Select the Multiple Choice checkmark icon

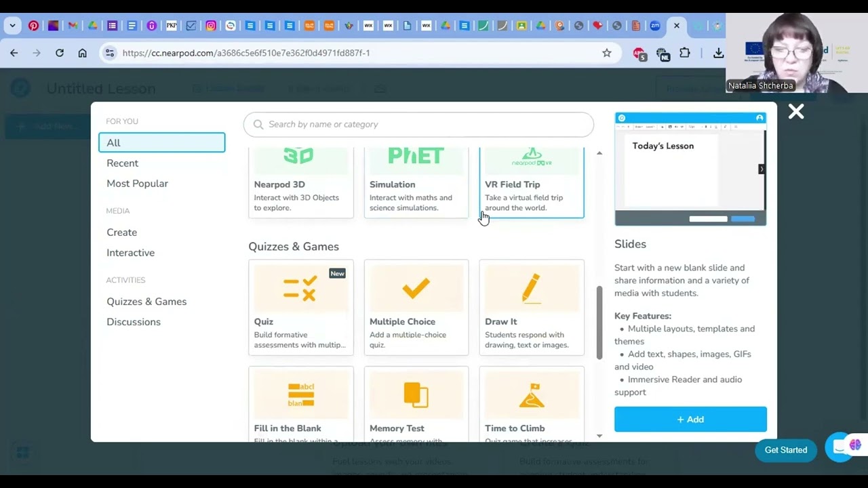coord(416,289)
